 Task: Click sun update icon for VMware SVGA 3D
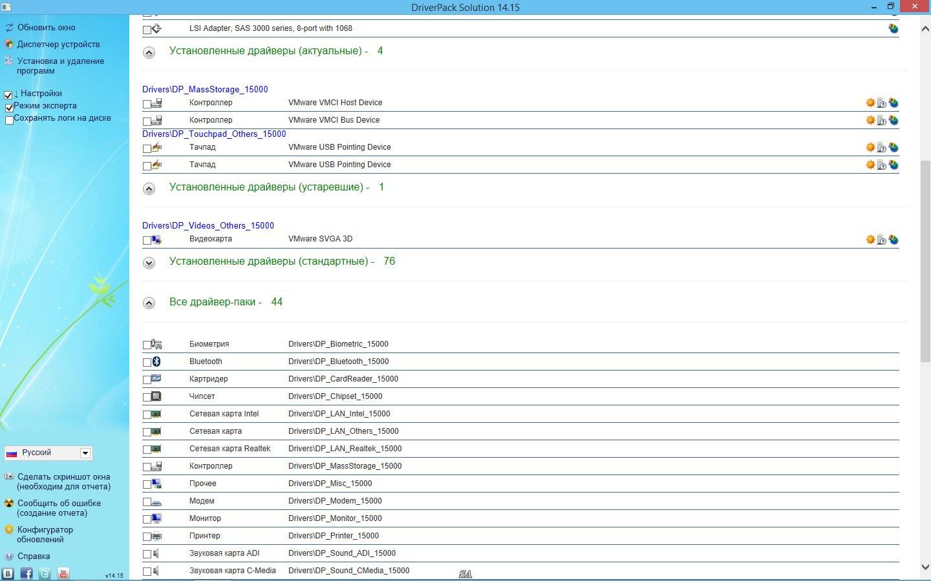tap(870, 240)
